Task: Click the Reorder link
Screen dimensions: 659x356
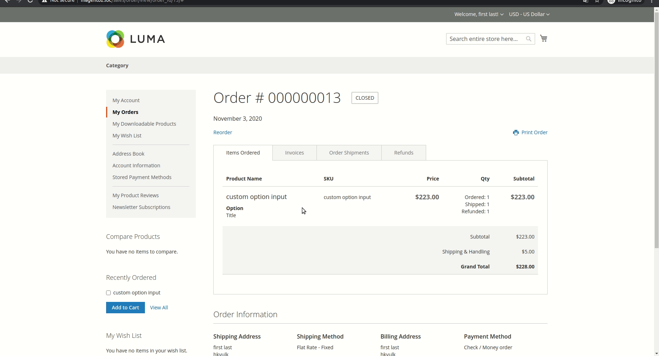Action: [223, 132]
